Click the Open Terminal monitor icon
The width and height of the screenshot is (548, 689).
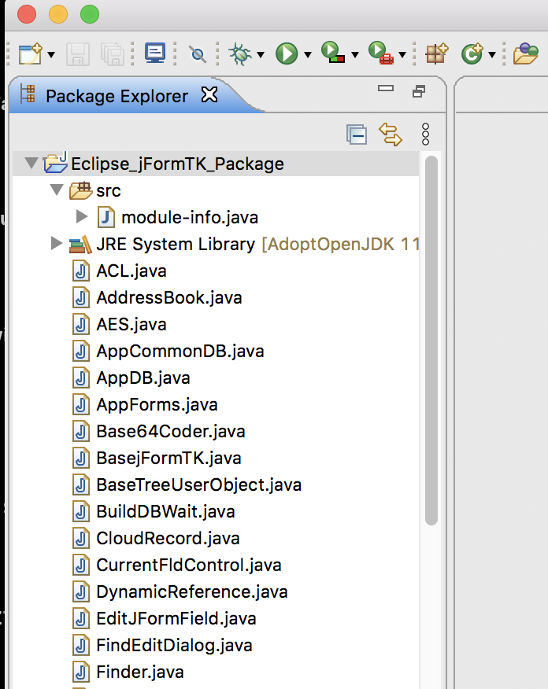click(x=155, y=53)
